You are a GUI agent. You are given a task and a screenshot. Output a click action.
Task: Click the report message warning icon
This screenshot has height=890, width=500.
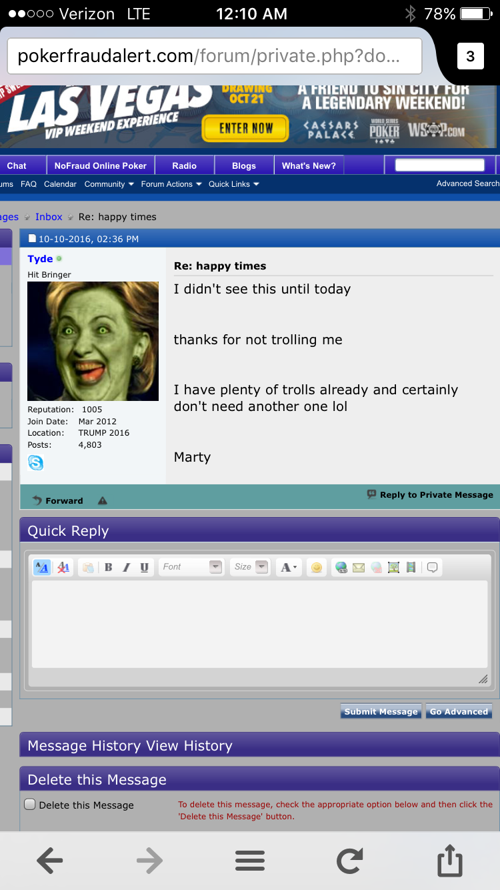click(102, 500)
